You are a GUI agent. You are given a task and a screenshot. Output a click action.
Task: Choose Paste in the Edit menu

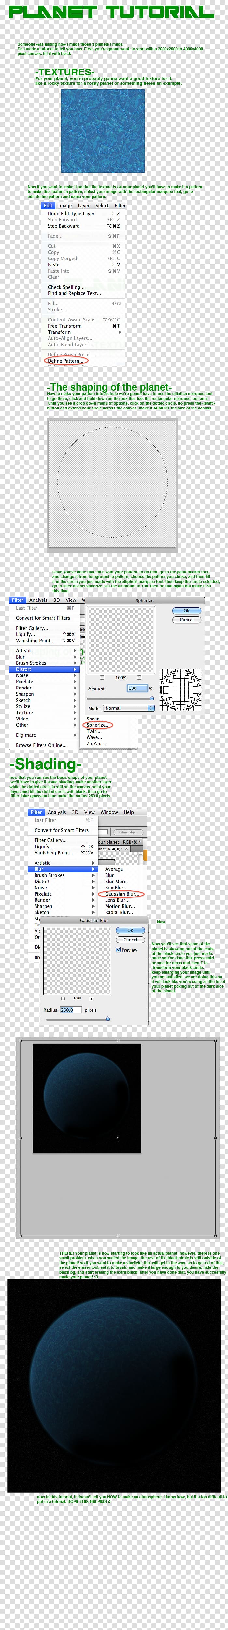point(54,264)
